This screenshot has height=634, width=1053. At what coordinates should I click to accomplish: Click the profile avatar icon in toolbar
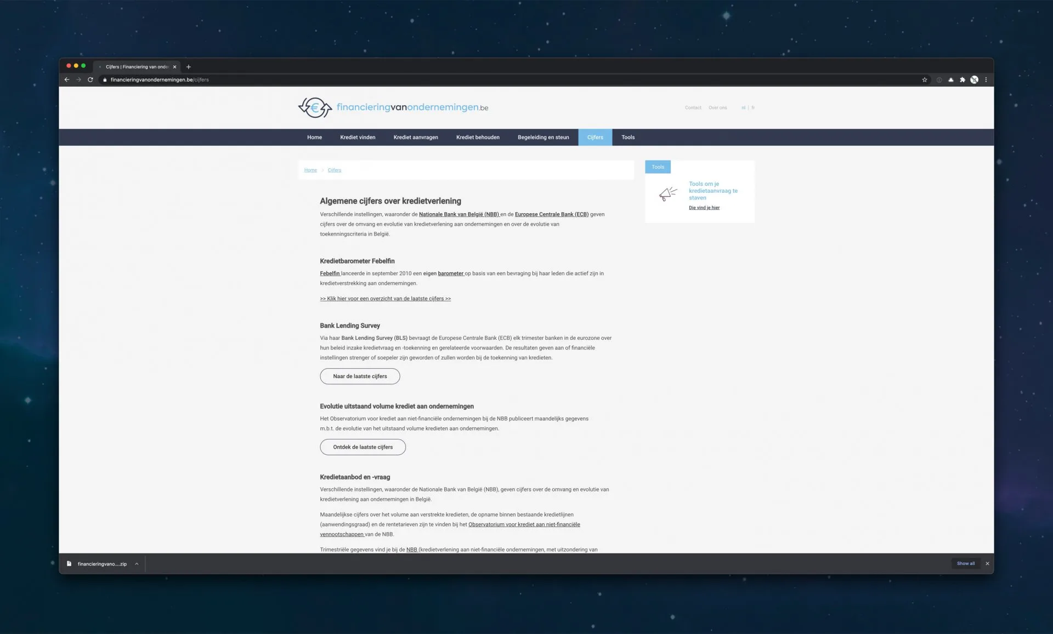point(974,79)
